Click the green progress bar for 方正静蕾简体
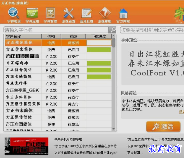The image size is (184, 158). [99, 70]
